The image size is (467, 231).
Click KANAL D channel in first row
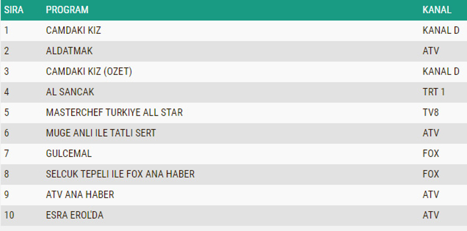coord(441,30)
